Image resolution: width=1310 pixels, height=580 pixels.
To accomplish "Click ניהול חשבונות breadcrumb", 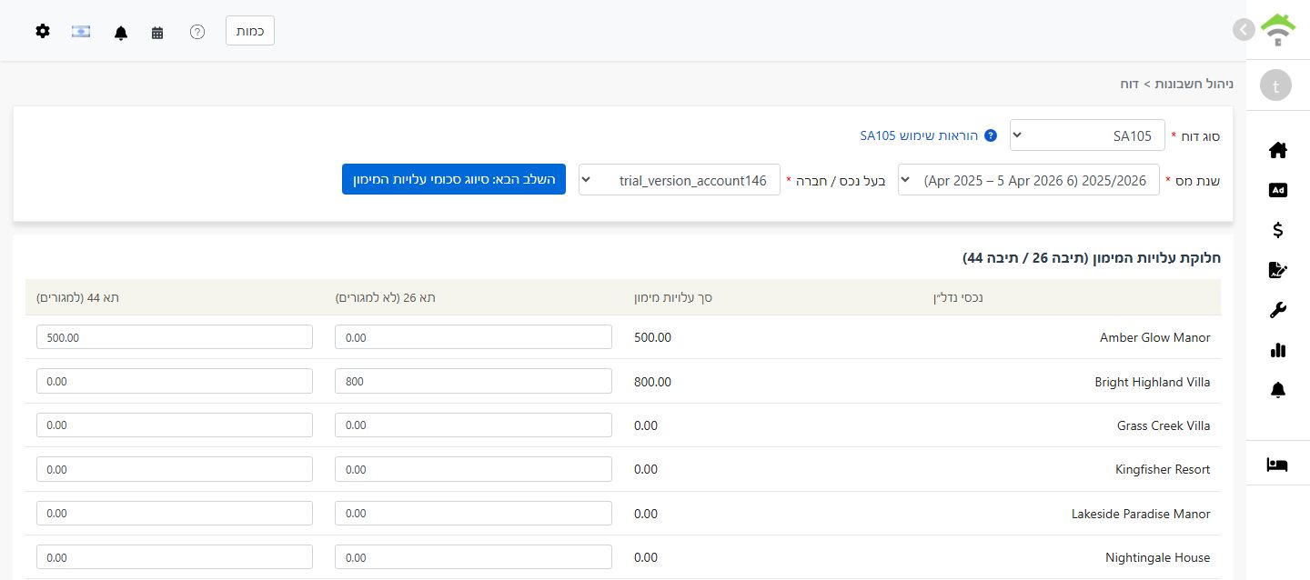I will pyautogui.click(x=1193, y=84).
